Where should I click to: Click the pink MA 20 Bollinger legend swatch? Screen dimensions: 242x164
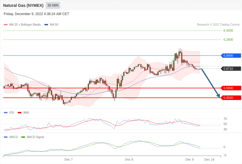pyautogui.click(x=6, y=25)
